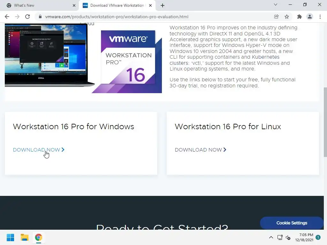Click the network status tray icon
This screenshot has height=245, width=327.
(280, 237)
